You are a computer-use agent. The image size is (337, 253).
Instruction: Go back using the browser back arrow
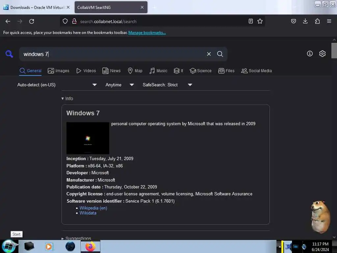click(8, 21)
